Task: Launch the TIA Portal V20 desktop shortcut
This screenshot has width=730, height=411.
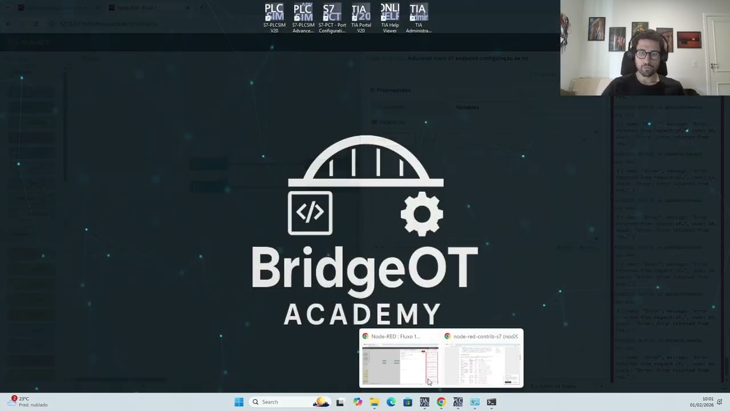Action: pyautogui.click(x=360, y=18)
